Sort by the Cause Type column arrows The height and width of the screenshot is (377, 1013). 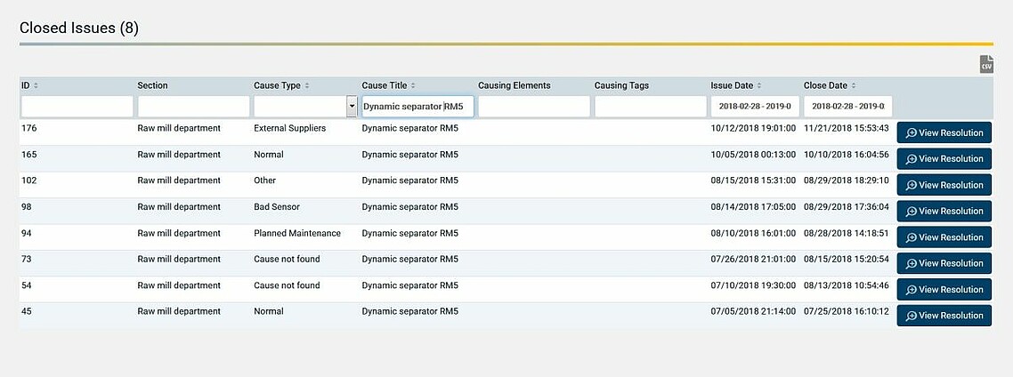pyautogui.click(x=307, y=86)
